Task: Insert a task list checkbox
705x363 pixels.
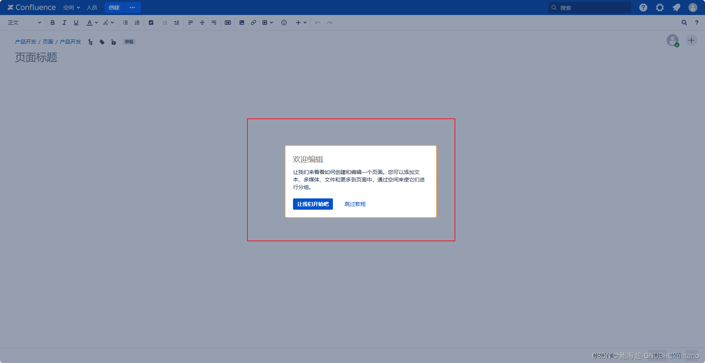Action: [x=151, y=23]
